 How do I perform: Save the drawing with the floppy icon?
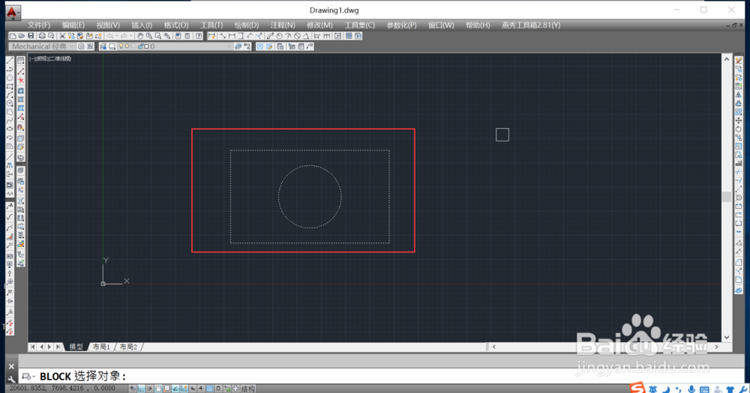pos(31,36)
